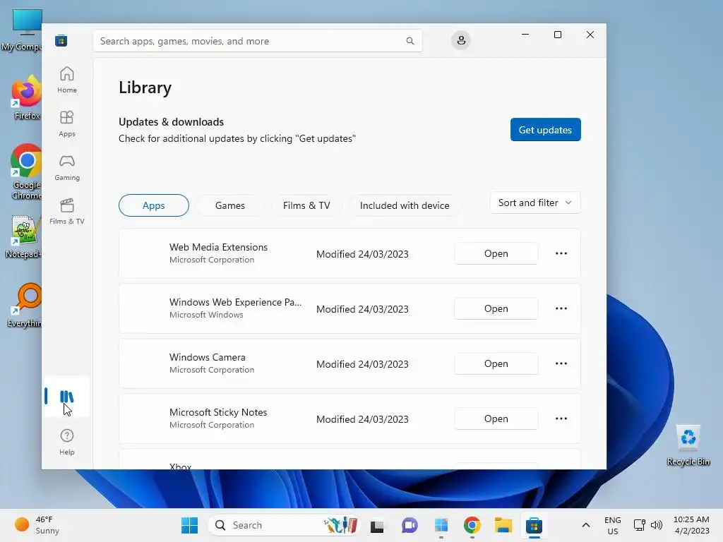Open the volume control in system tray
Viewport: 723px width, 542px height.
pyautogui.click(x=657, y=525)
